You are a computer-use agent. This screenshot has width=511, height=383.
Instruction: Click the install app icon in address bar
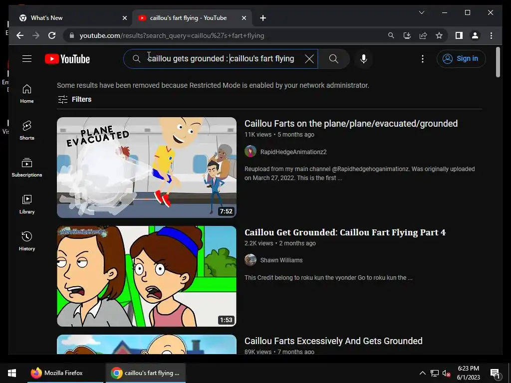(407, 35)
